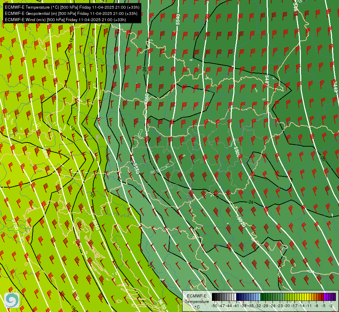Click the -23 tick label in the legend
The width and height of the screenshot is (339, 312).
(280, 306)
